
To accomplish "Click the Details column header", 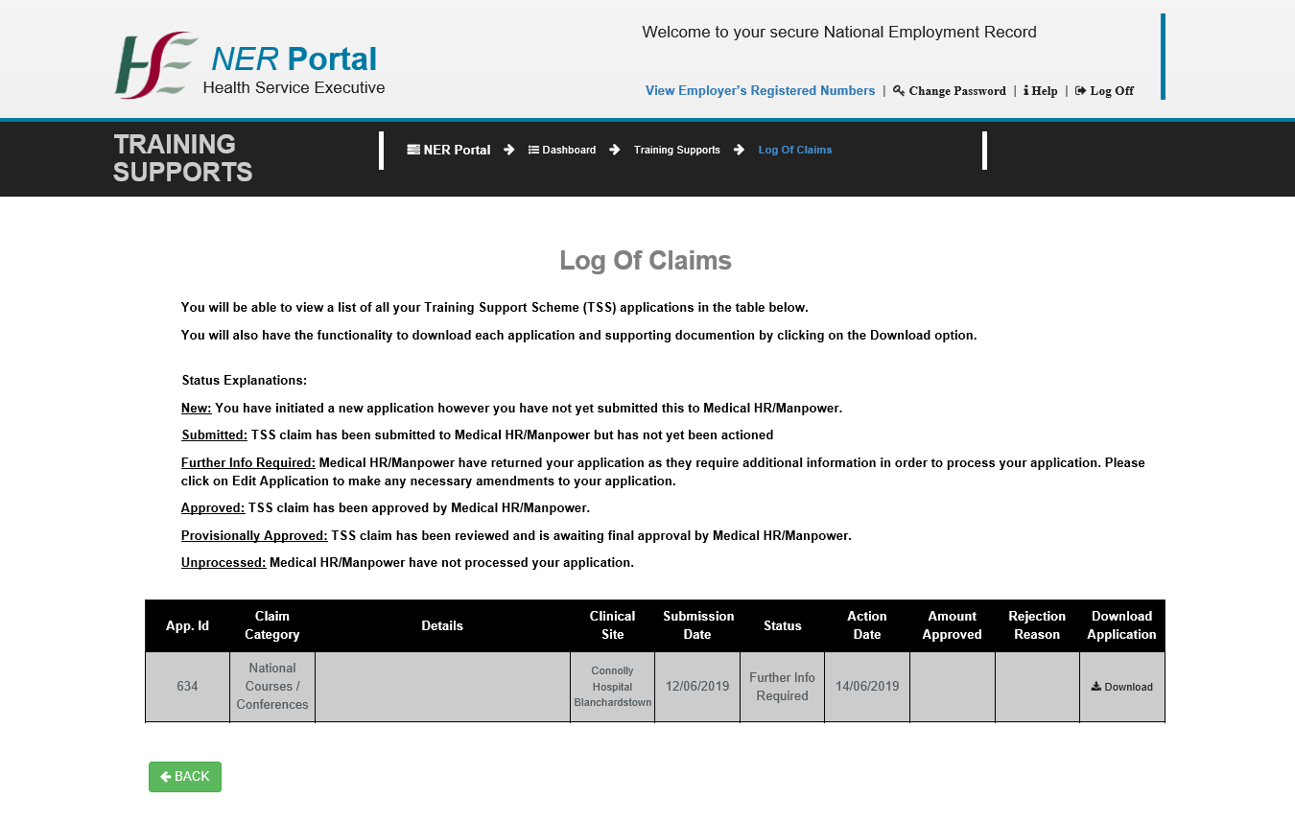I will pos(442,625).
